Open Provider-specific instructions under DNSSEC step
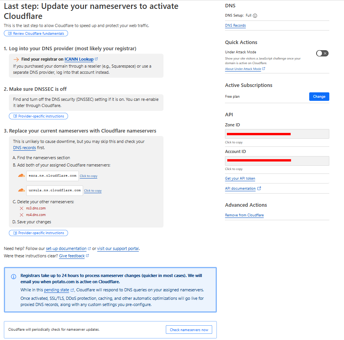 pos(39,116)
